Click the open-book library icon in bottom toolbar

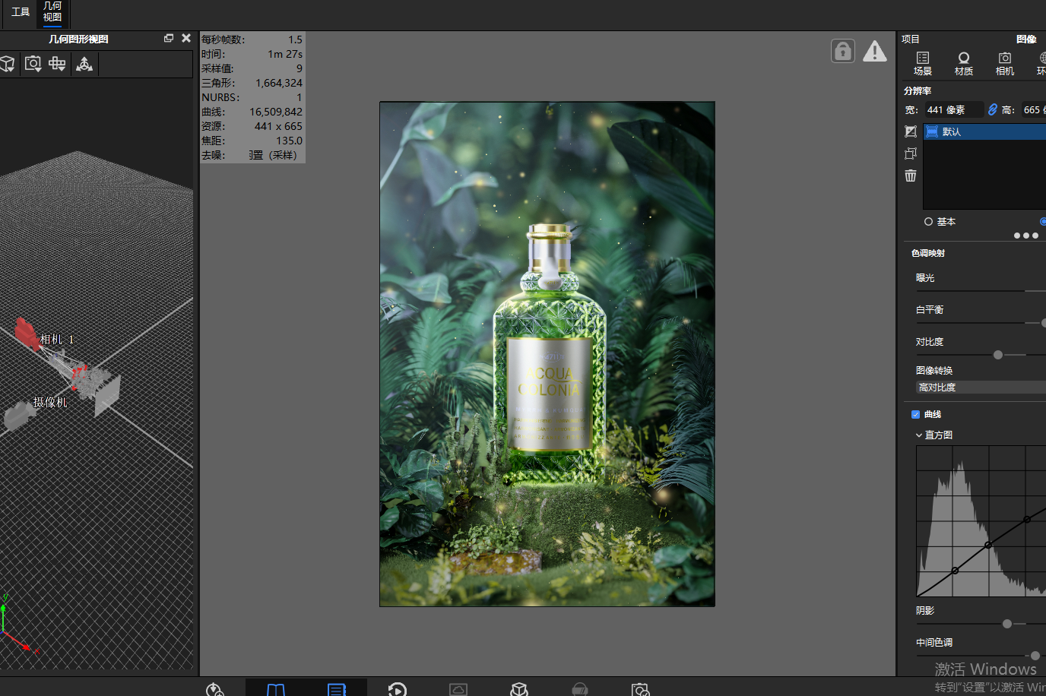tap(276, 689)
